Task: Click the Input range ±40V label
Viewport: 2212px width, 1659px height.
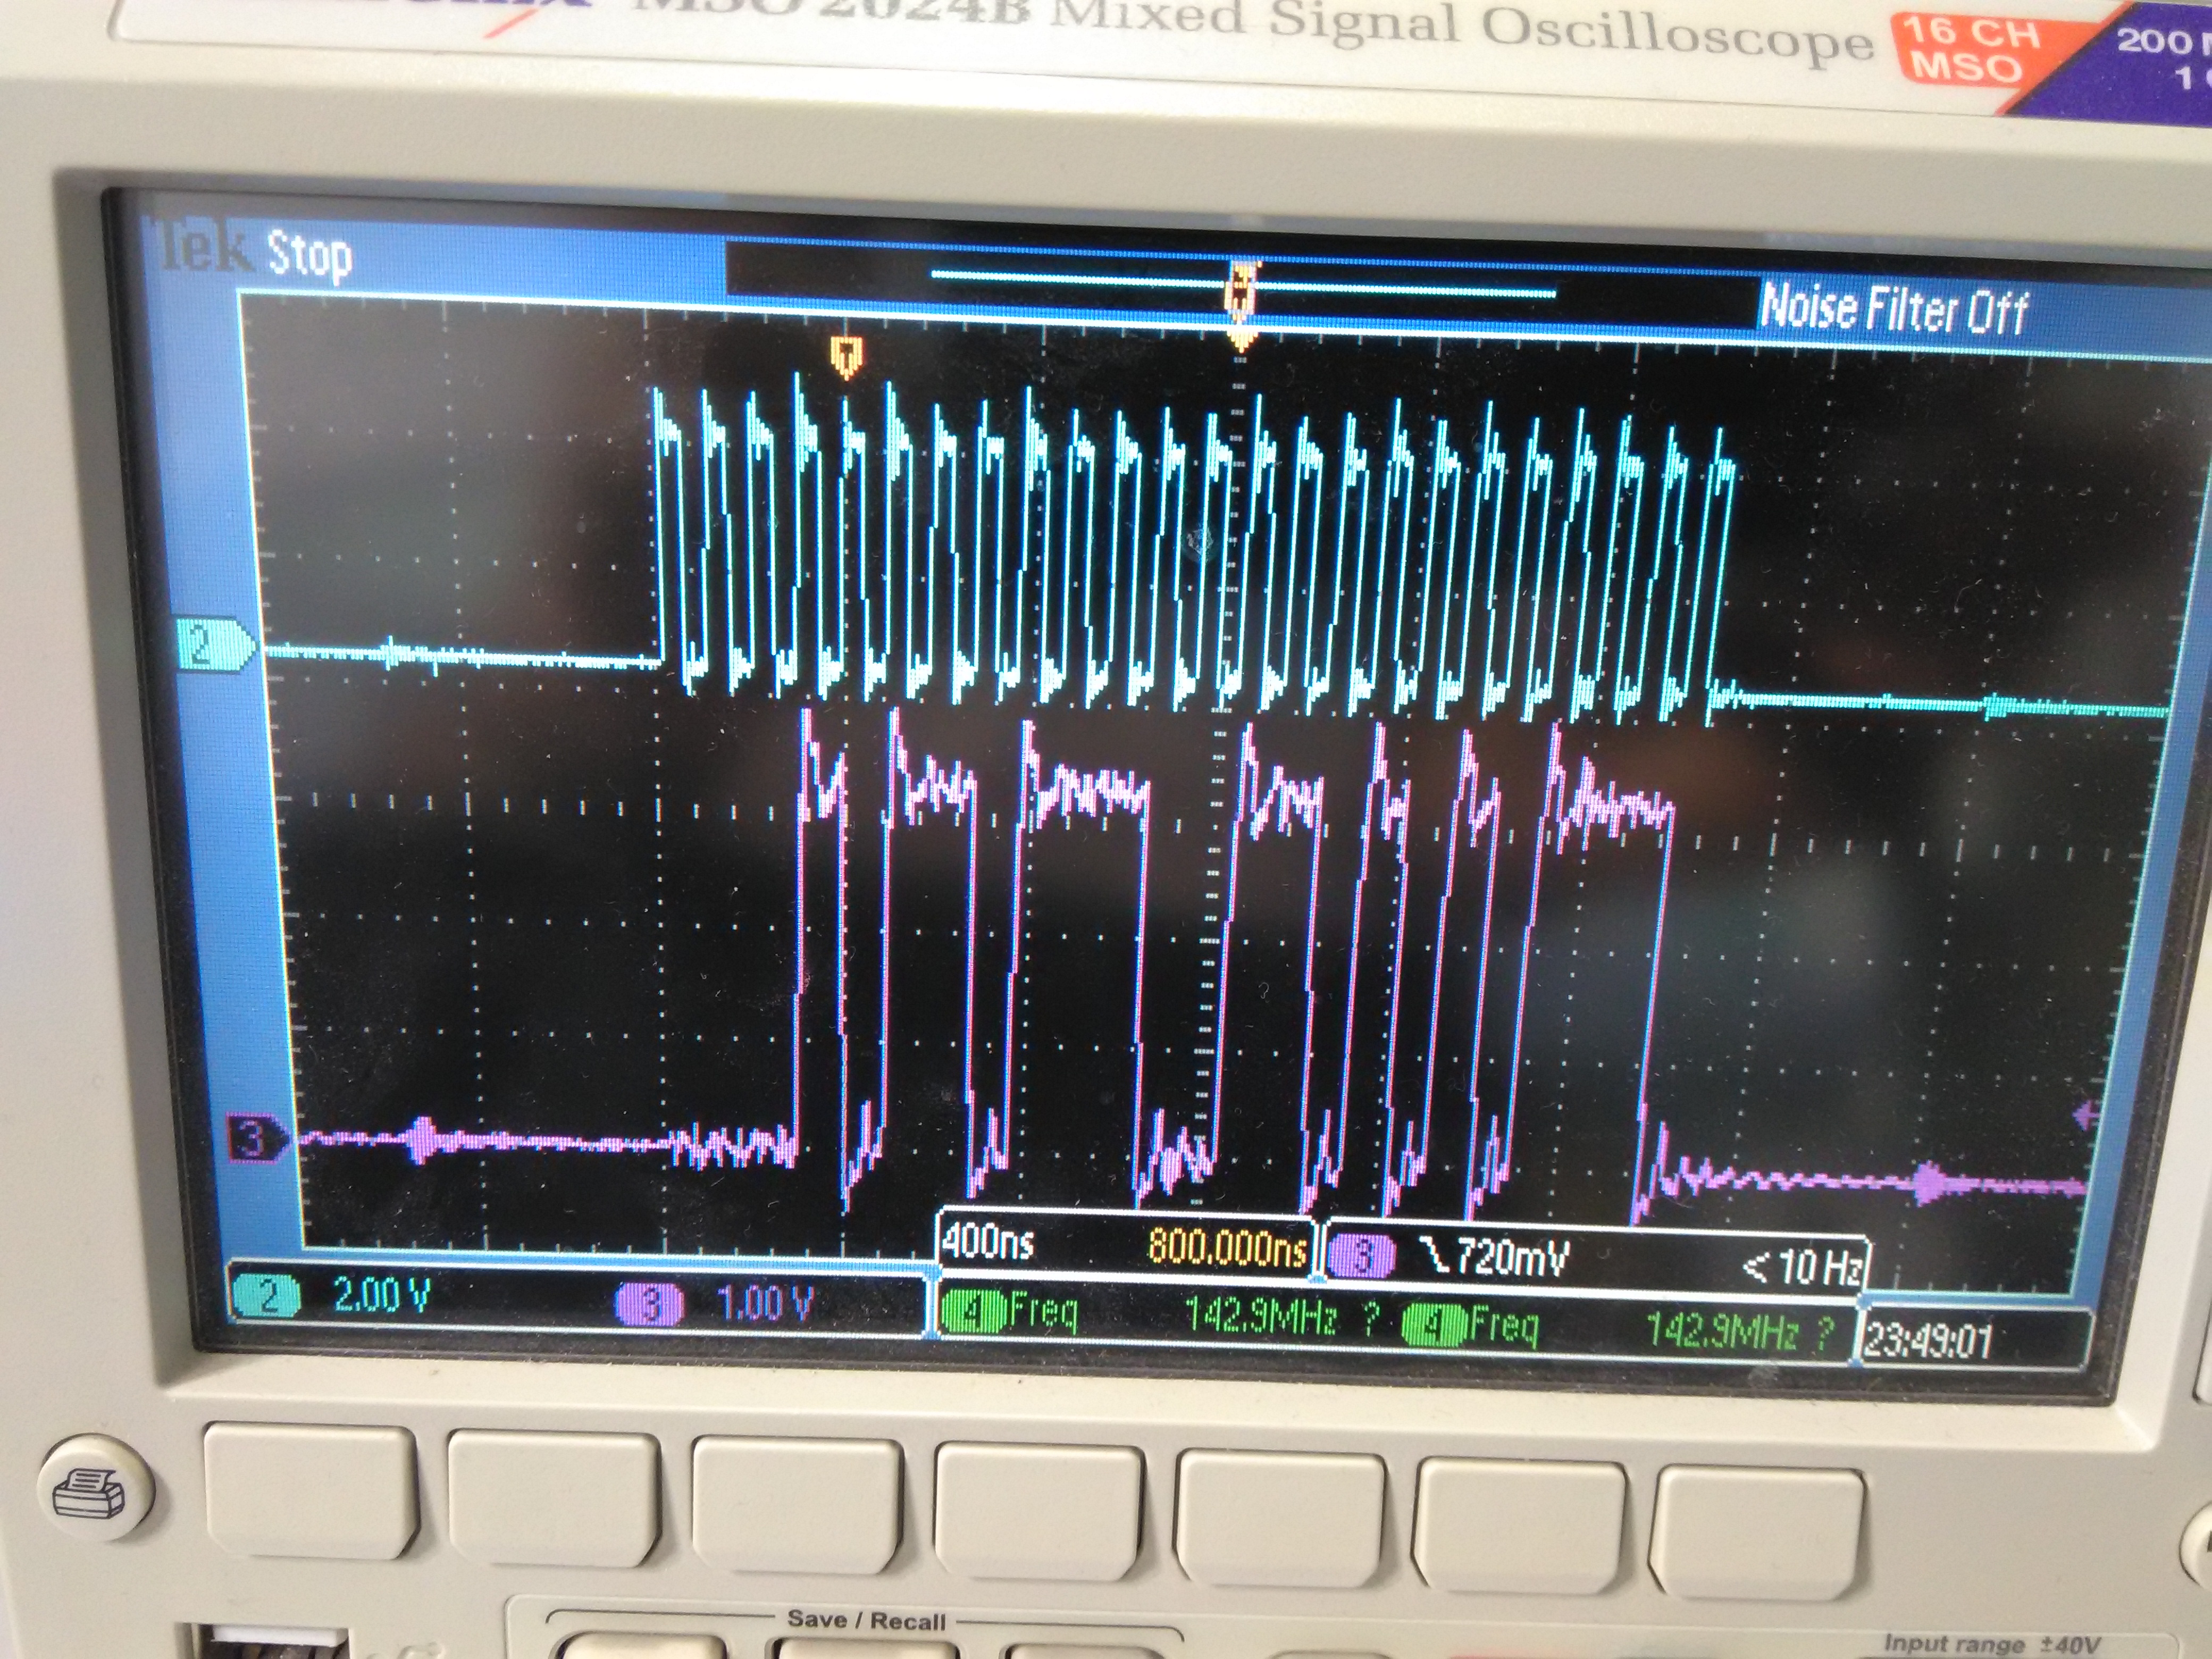Action: click(1991, 1644)
